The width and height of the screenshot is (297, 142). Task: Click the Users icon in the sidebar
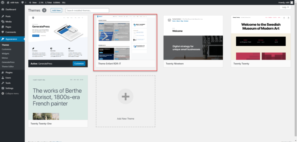tap(3, 78)
